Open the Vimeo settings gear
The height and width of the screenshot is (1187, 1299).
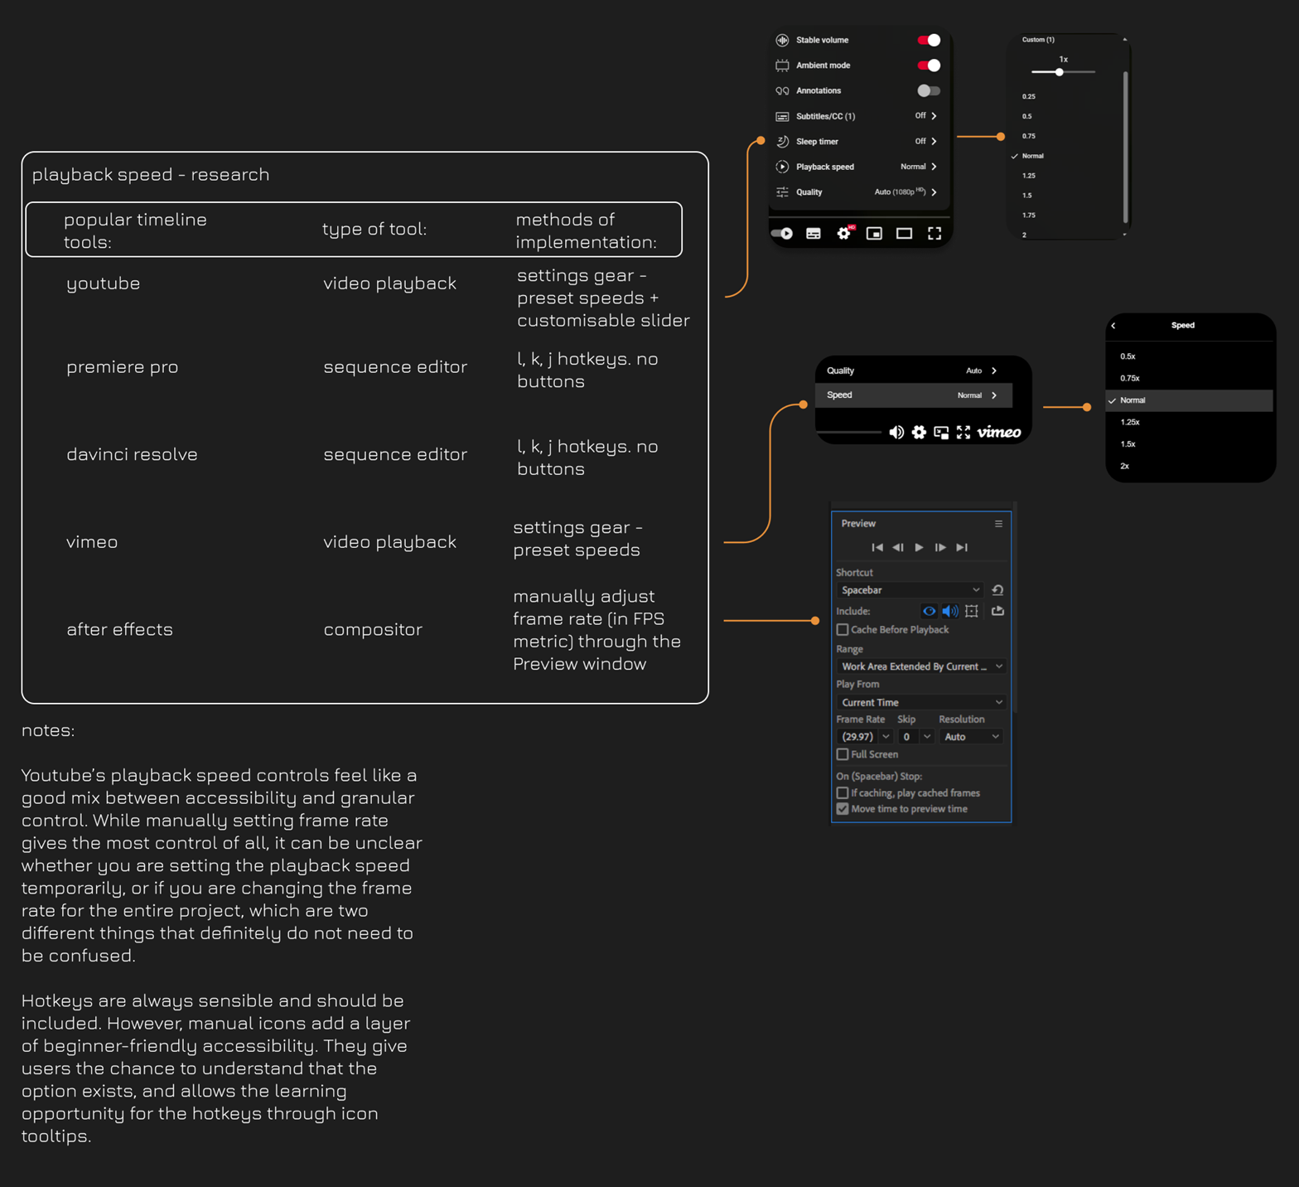click(x=919, y=432)
